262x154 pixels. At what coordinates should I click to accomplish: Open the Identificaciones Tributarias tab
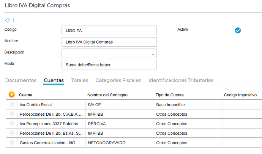181,80
